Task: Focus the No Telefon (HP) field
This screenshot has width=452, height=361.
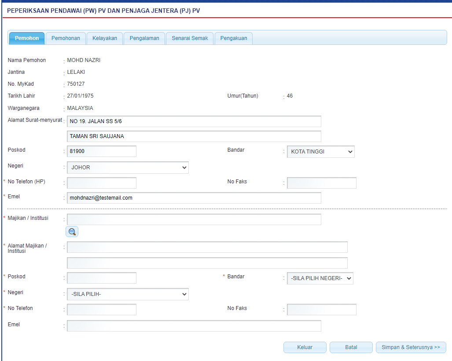Action: [x=102, y=183]
